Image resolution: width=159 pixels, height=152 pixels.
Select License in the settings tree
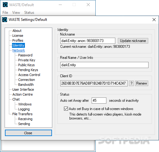pos(18,36)
